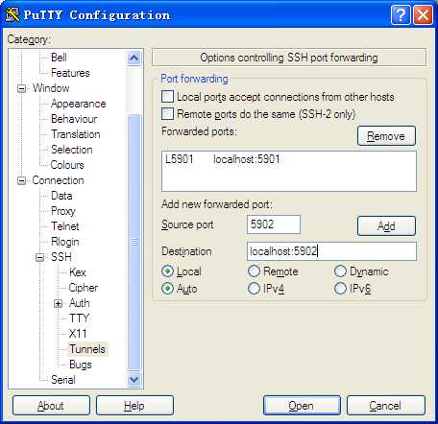Open the Telnet category

65,226
